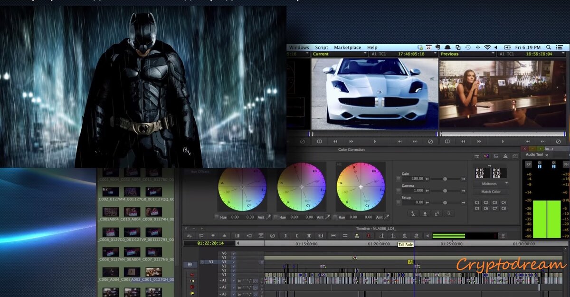Play the Current monitor clip

point(375,141)
